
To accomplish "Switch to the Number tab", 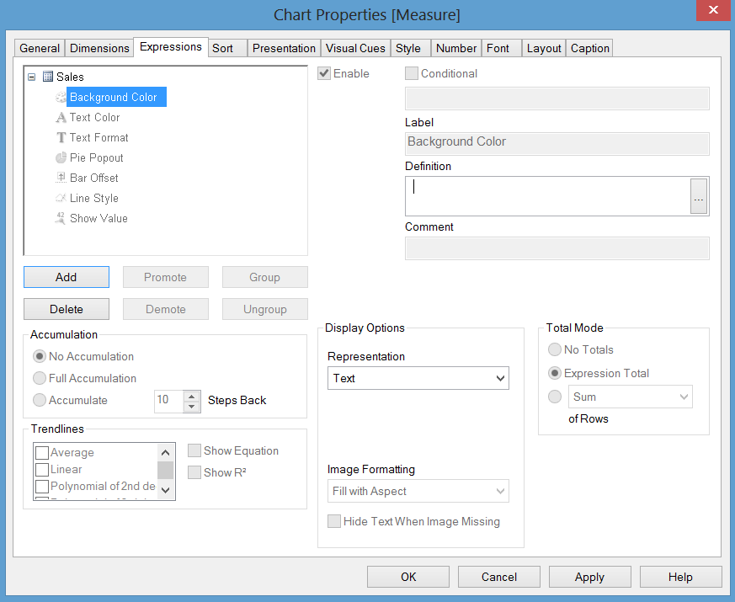I will coord(456,48).
